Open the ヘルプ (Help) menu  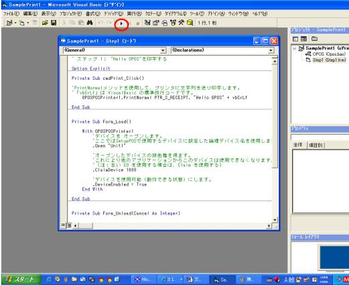260,14
